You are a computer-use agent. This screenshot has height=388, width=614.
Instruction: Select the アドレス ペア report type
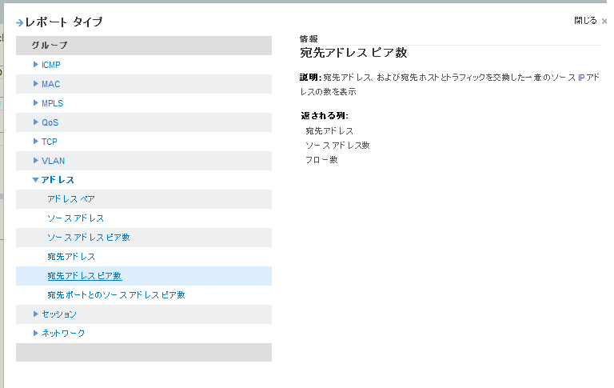[x=71, y=199]
